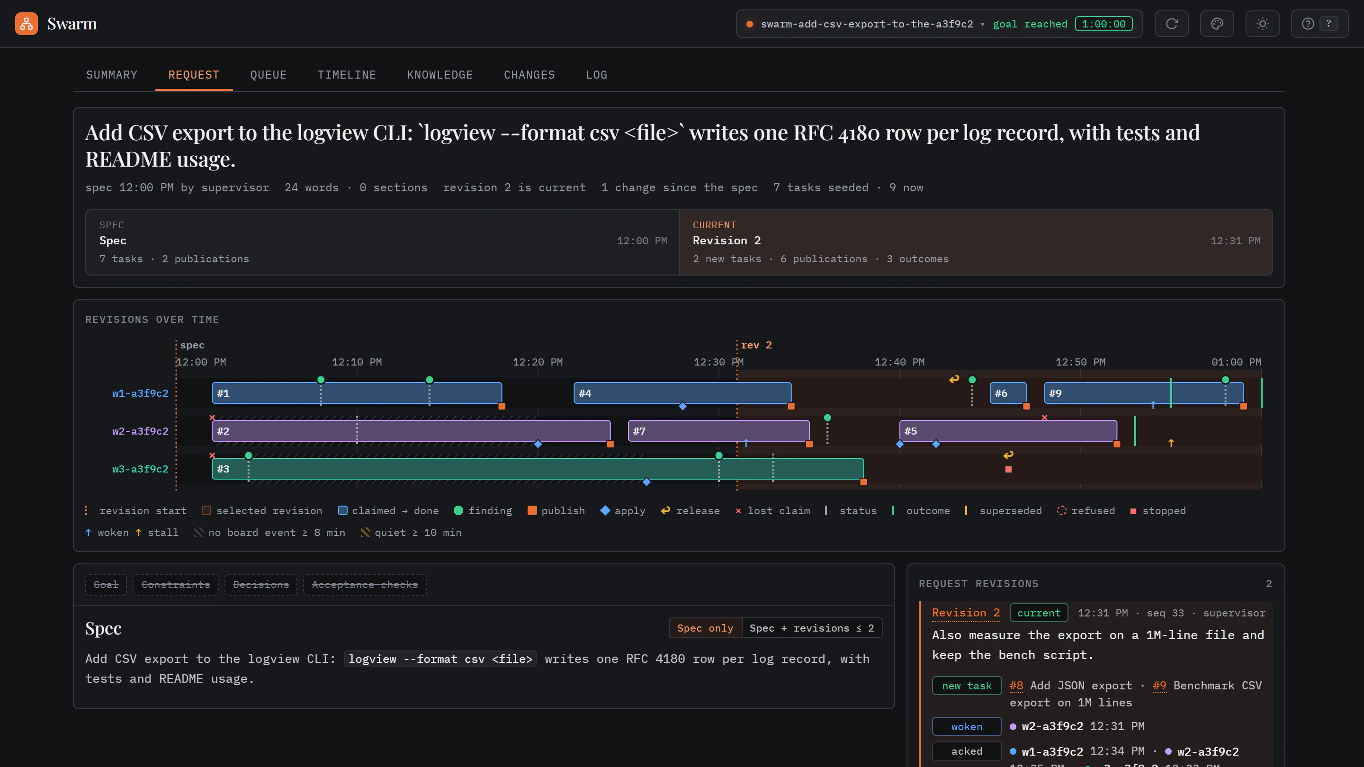1364x767 pixels.
Task: Switch to the QUEUE tab
Action: [x=269, y=75]
